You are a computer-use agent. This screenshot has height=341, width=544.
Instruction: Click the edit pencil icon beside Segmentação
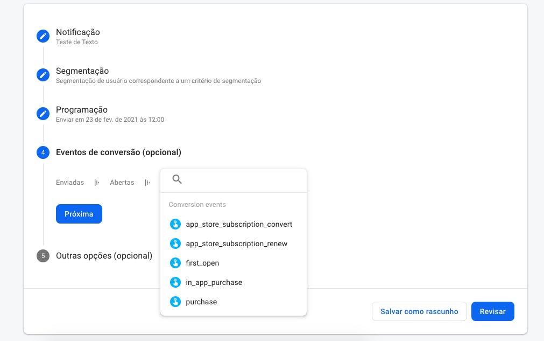pos(43,75)
